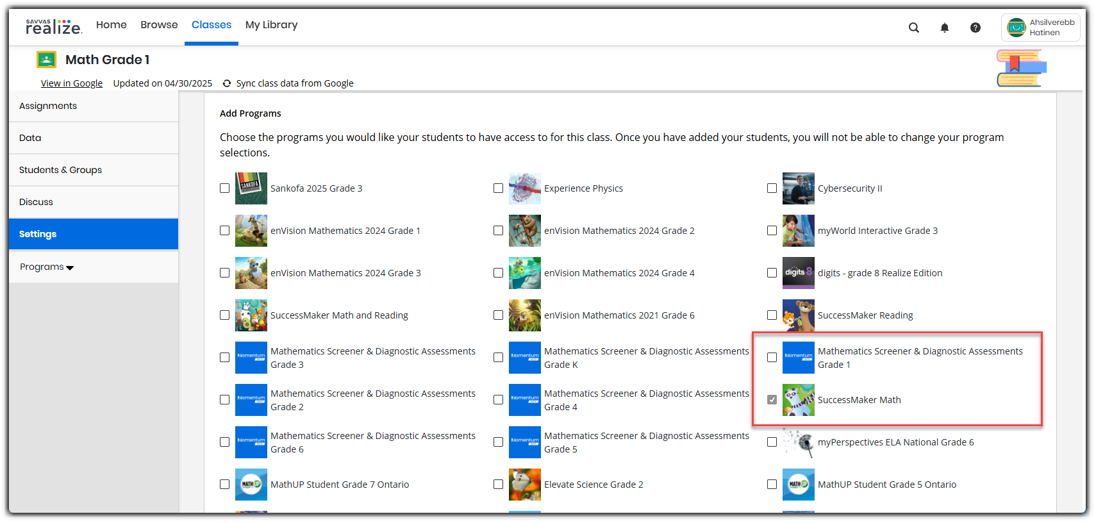Open Assignments from the left sidebar
The width and height of the screenshot is (1096, 523).
48,106
